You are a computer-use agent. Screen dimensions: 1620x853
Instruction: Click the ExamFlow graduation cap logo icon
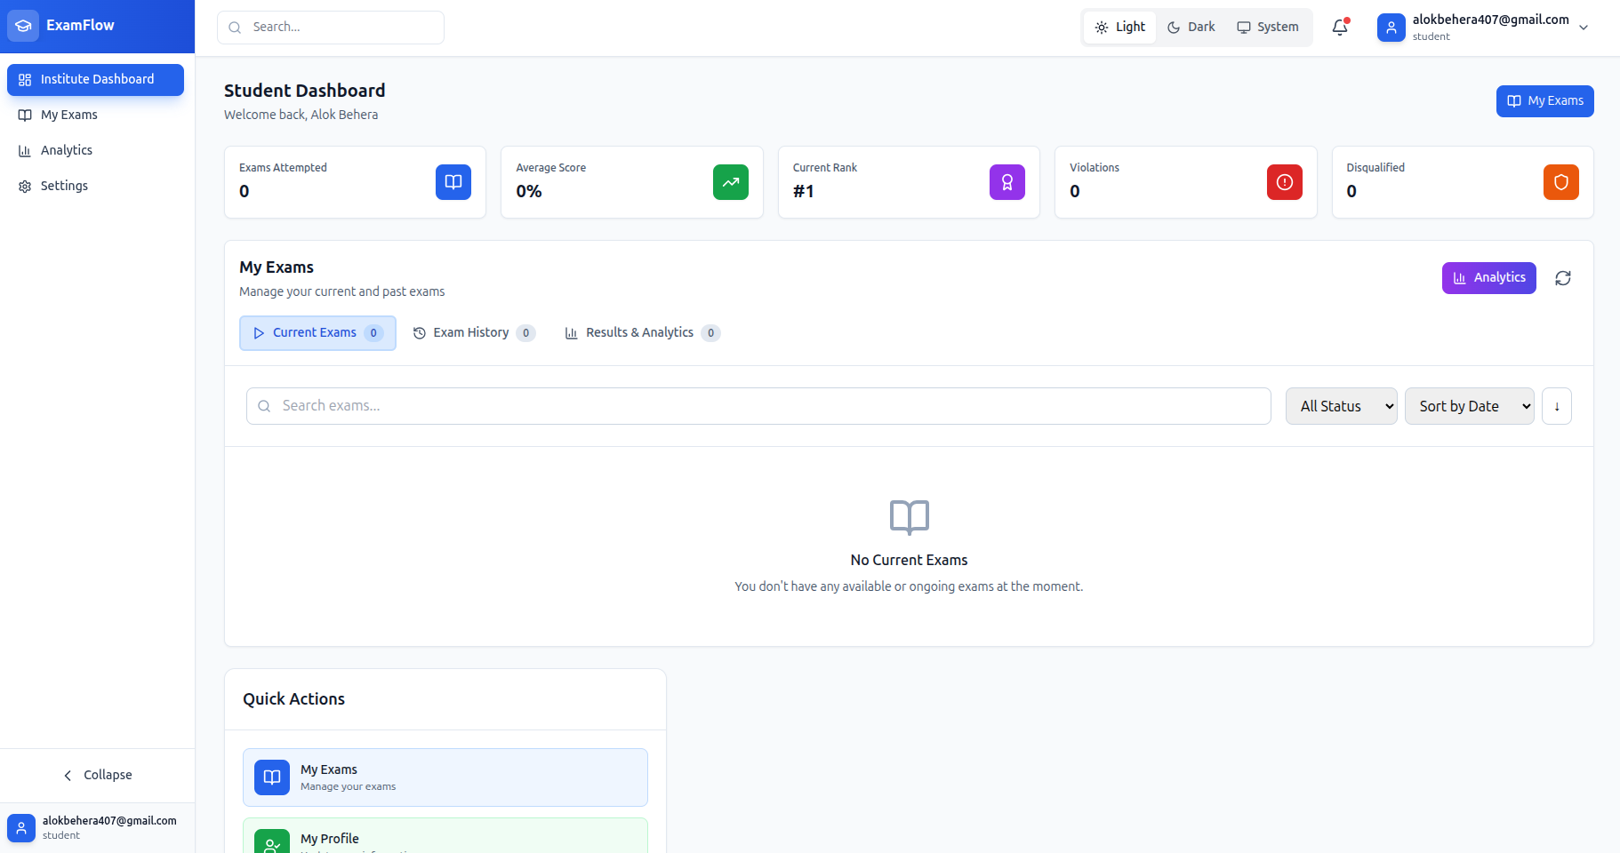coord(23,25)
